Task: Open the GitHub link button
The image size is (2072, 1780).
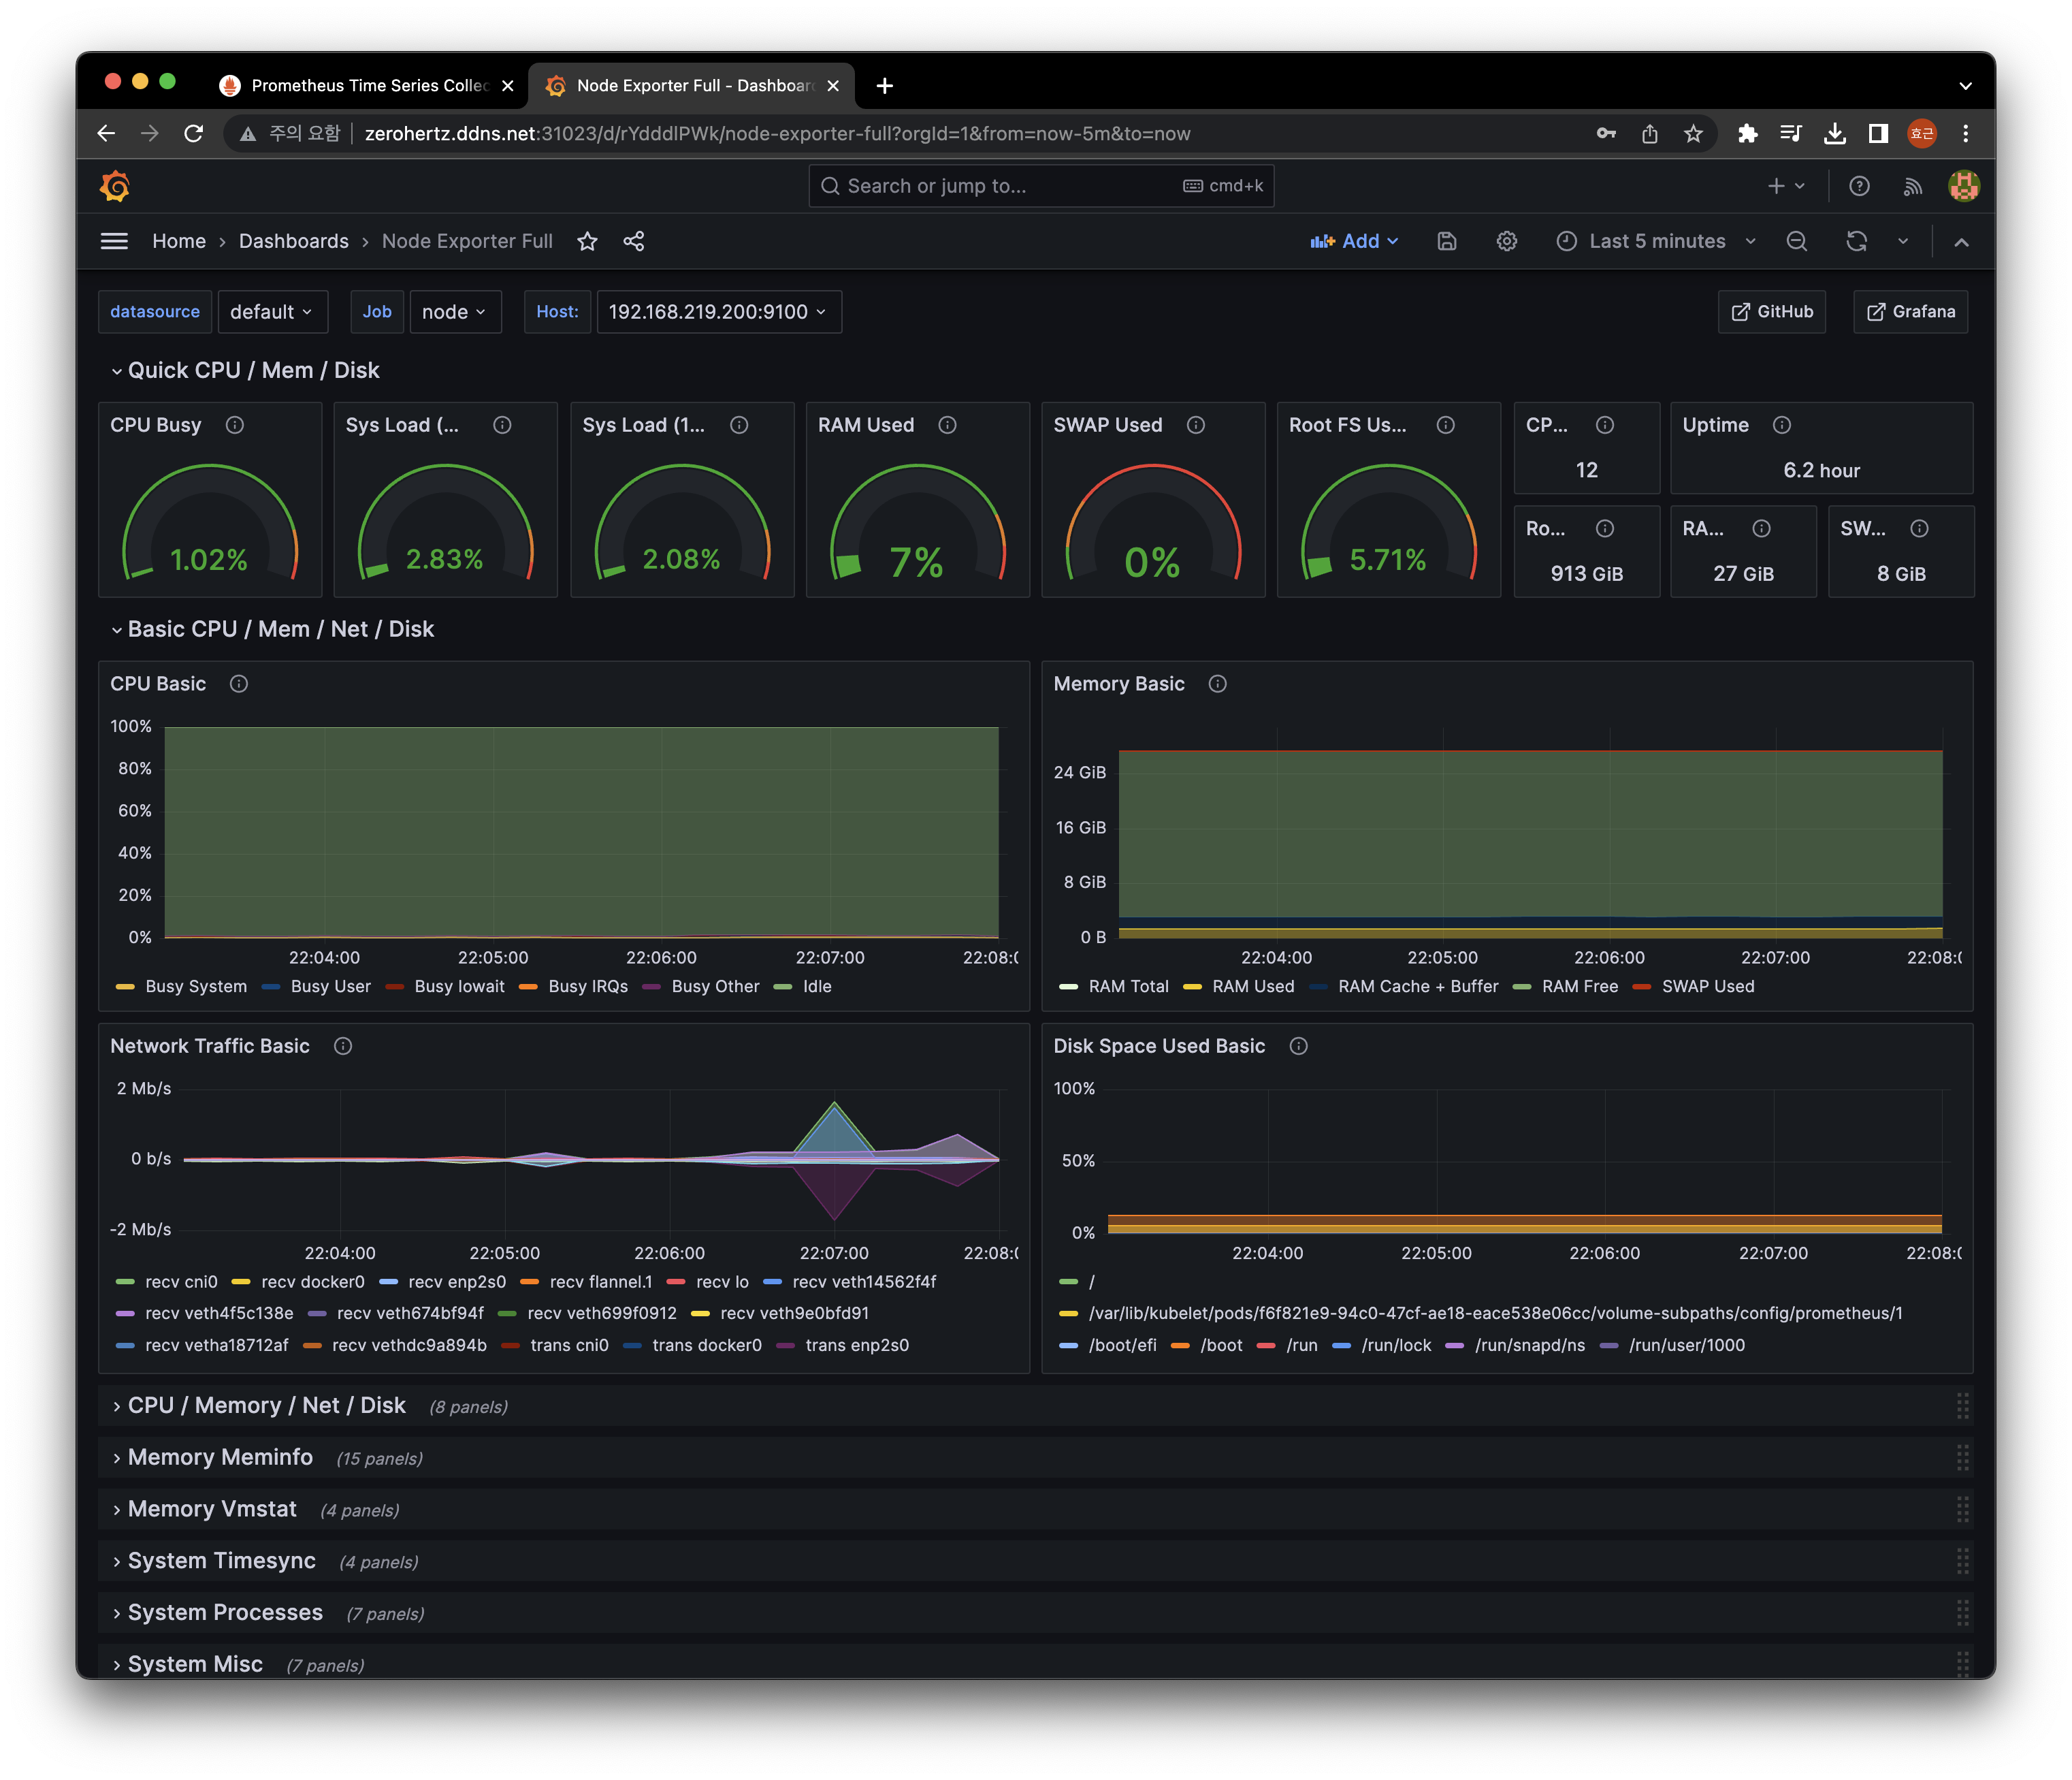Action: tap(1771, 312)
